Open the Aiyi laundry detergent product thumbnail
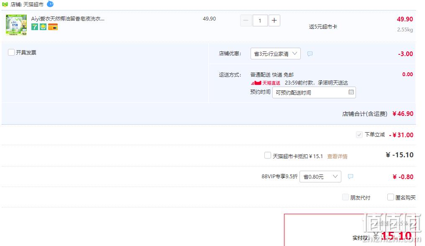The image size is (425, 246). point(16,25)
